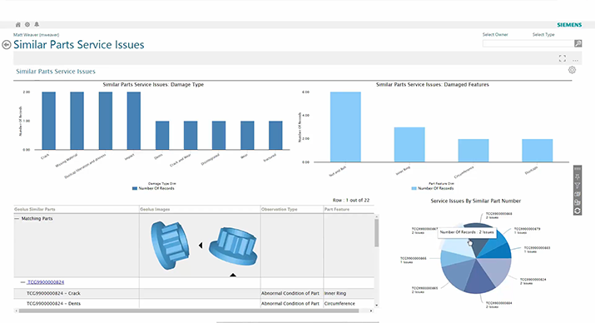Open the TCG9900000824 part link
Image resolution: width=595 pixels, height=323 pixels.
click(46, 282)
